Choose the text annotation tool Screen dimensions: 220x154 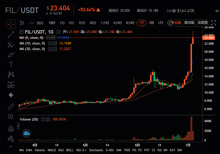(x=11, y=65)
